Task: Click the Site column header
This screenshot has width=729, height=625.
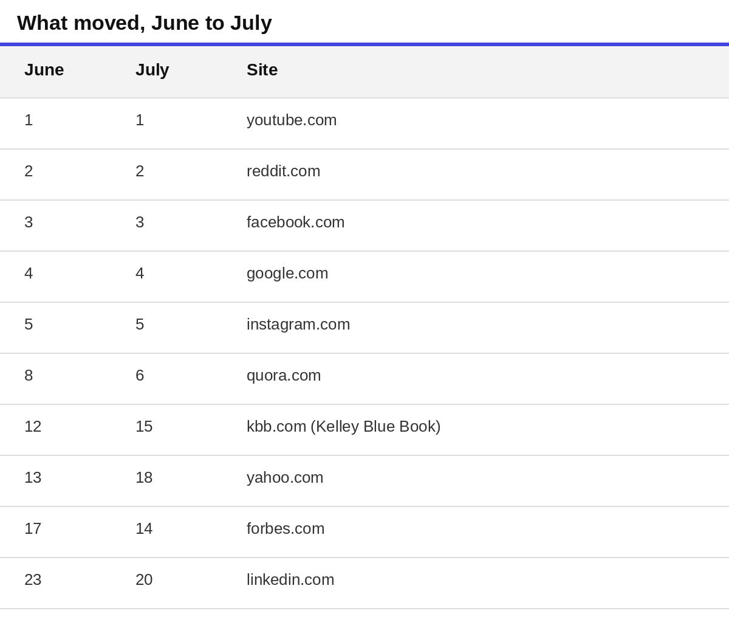Action: click(262, 70)
